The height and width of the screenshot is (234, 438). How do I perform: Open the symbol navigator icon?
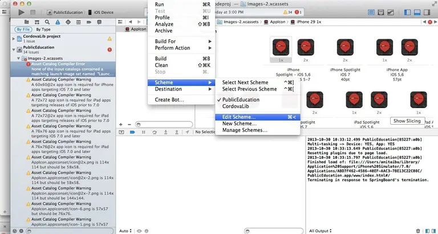point(37,22)
